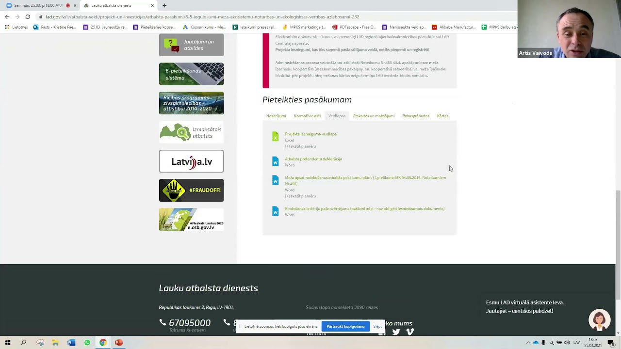Switch to the Normatīvie akti tab

tap(307, 116)
